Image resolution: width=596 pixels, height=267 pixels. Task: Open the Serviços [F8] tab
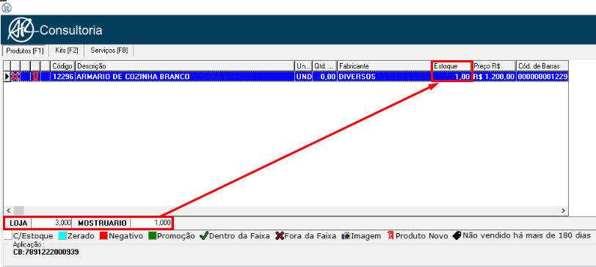pos(109,50)
